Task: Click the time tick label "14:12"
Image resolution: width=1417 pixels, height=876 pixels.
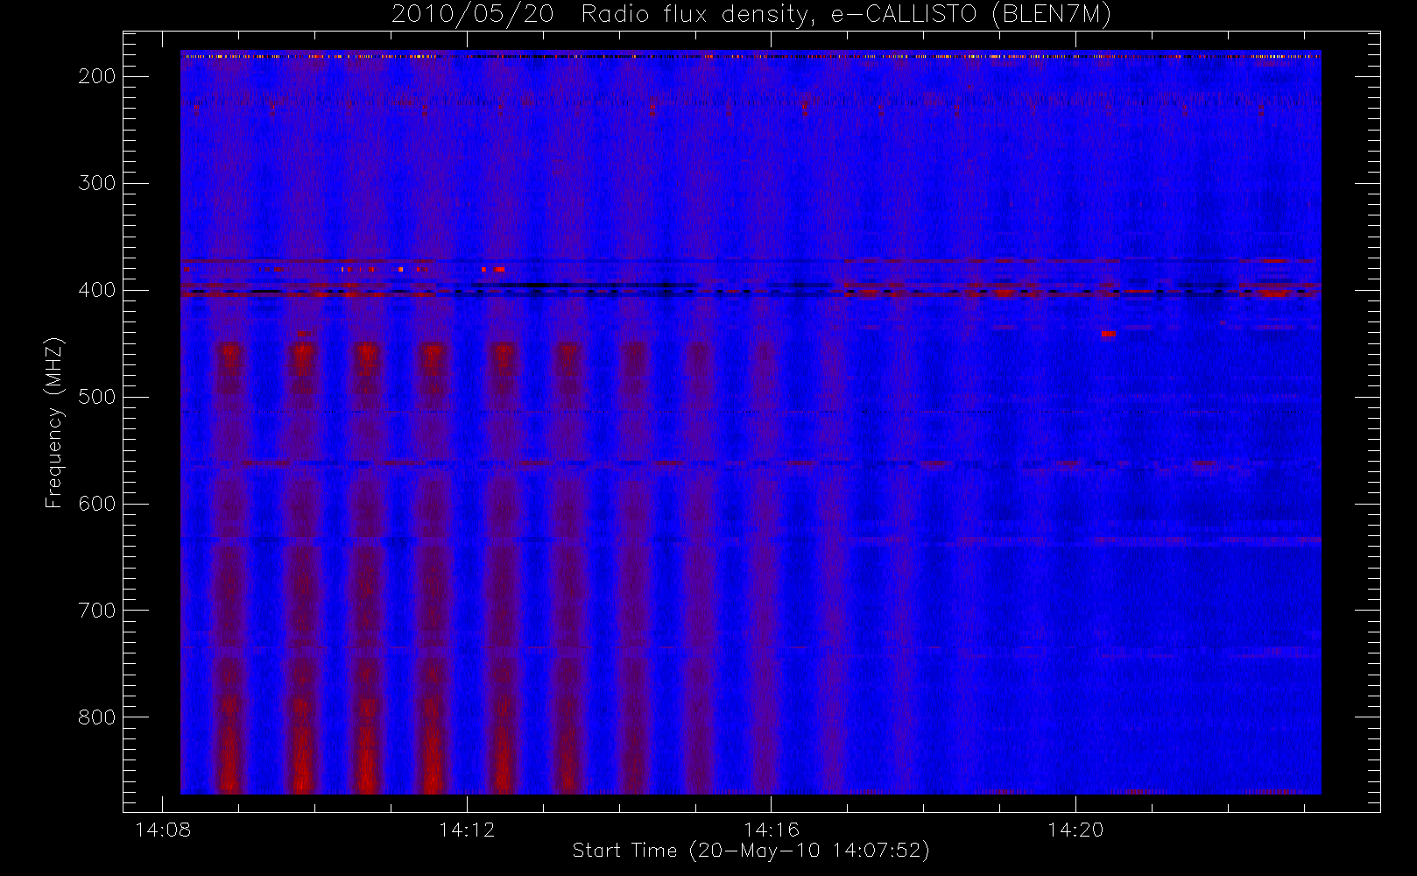Action: [x=467, y=830]
